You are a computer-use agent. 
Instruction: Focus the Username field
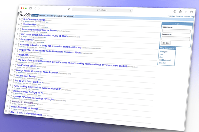coord(176,31)
